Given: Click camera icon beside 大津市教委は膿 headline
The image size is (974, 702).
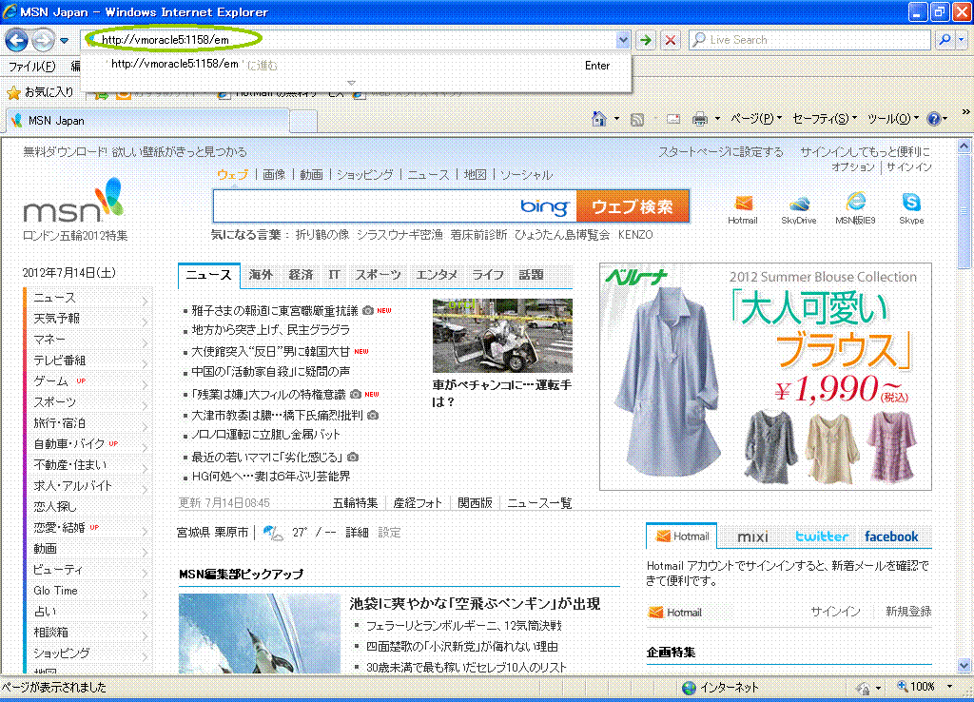Looking at the screenshot, I should click(373, 415).
